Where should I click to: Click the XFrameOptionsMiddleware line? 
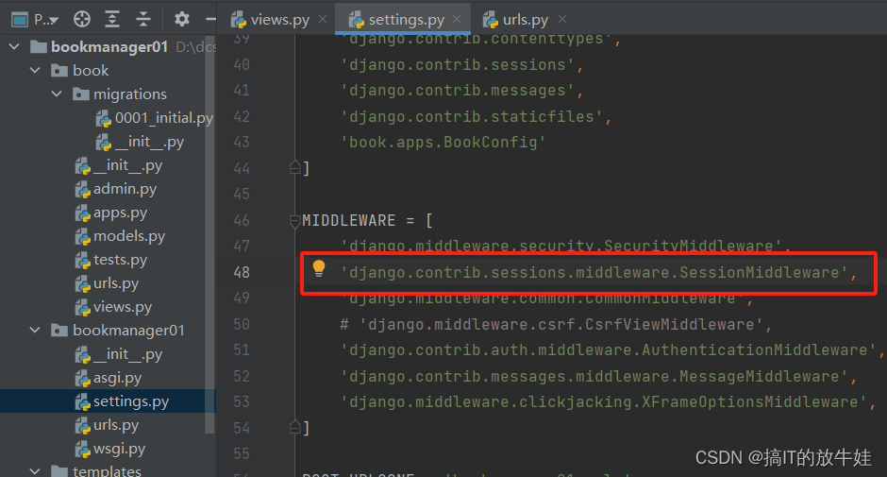click(608, 402)
